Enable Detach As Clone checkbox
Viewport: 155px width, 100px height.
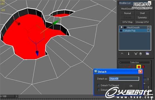click(x=99, y=90)
